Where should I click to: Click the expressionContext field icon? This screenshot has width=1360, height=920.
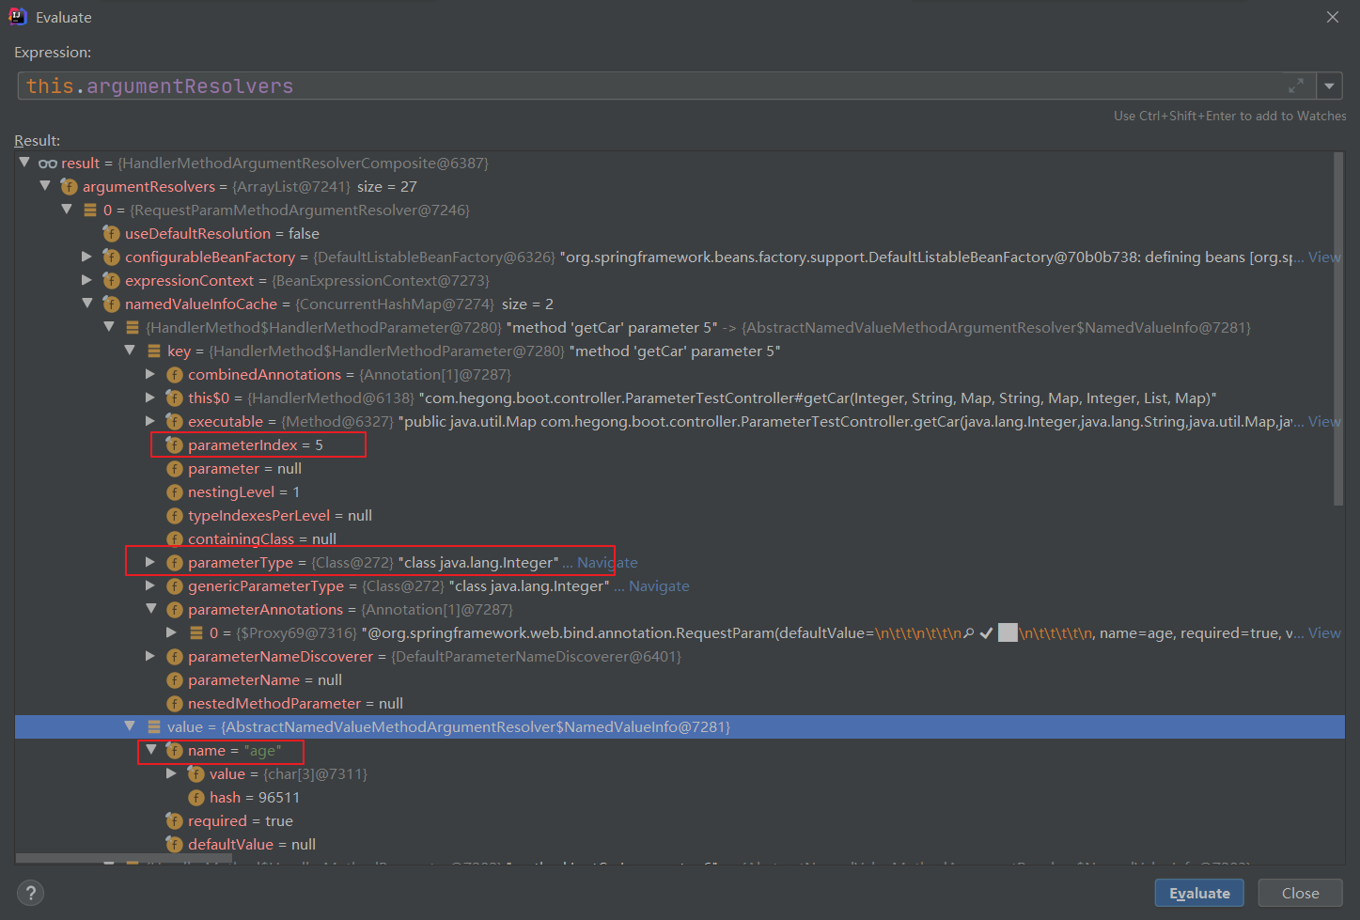(x=111, y=280)
